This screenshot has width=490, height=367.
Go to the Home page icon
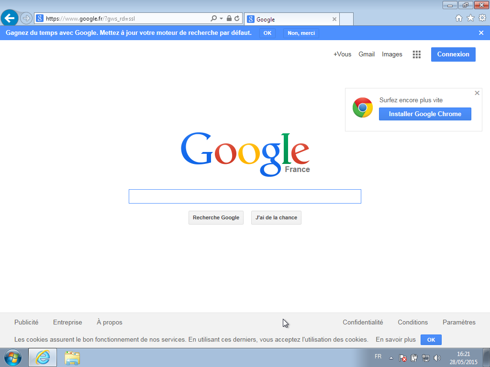point(459,18)
